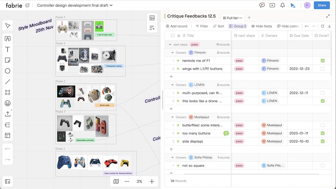Open the comment bubble on too many buttons
The image size is (336, 189).
click(226, 133)
